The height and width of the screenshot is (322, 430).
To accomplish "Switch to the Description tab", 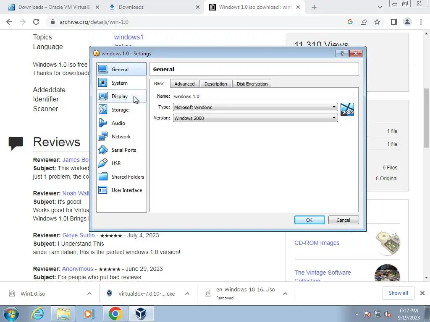I will pyautogui.click(x=216, y=84).
